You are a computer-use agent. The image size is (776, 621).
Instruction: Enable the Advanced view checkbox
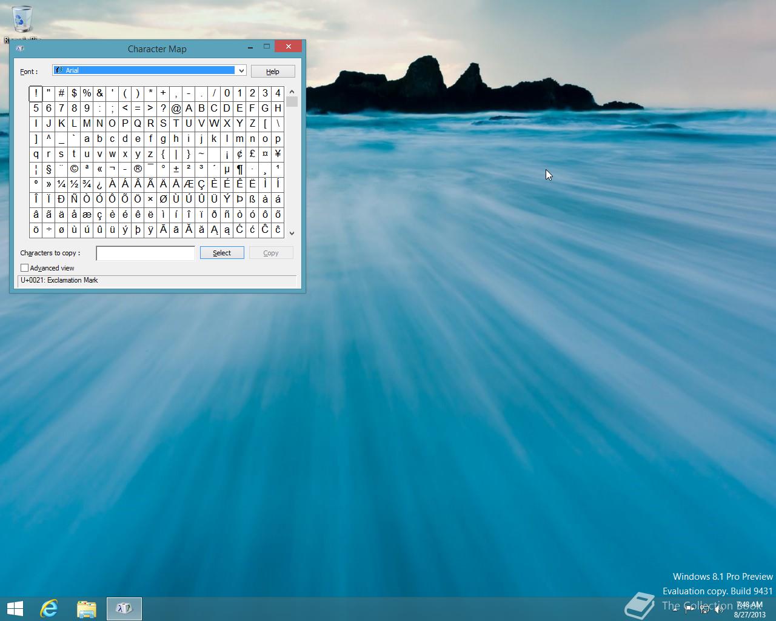[x=24, y=267]
